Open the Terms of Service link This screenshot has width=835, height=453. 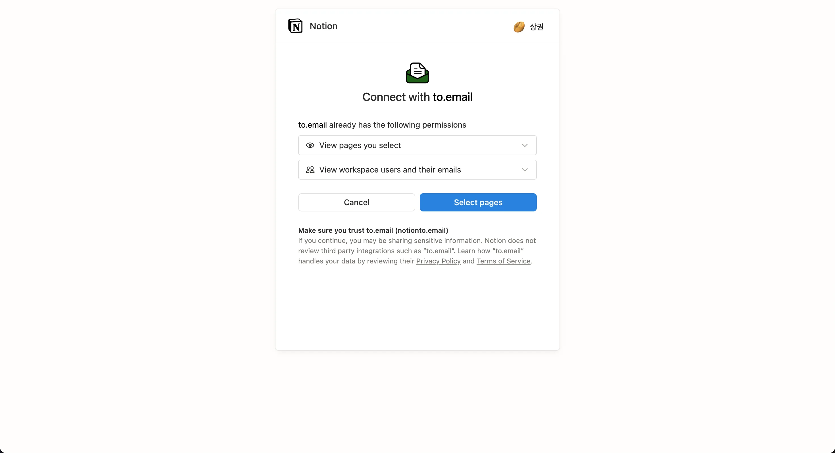click(x=503, y=261)
